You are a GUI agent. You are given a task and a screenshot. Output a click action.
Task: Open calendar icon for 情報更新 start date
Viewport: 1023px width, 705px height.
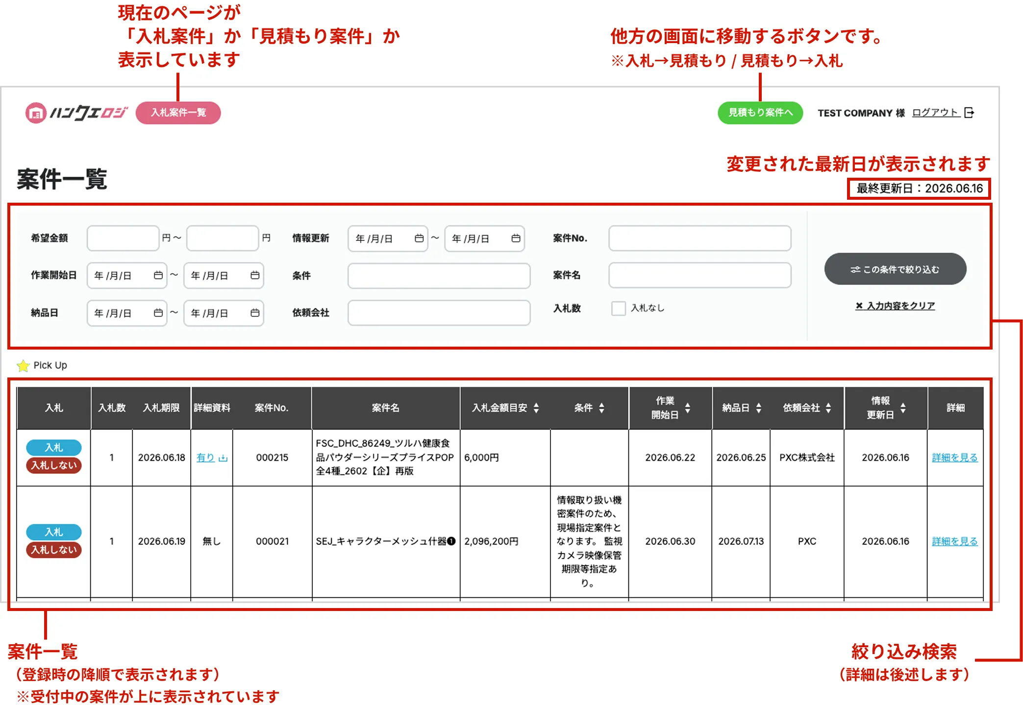coord(419,238)
